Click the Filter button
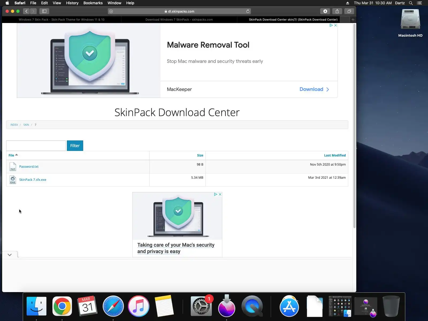The height and width of the screenshot is (321, 428). tap(75, 146)
